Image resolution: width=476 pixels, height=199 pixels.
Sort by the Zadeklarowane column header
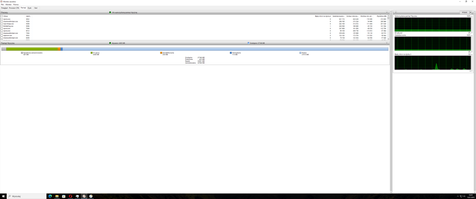[339, 16]
